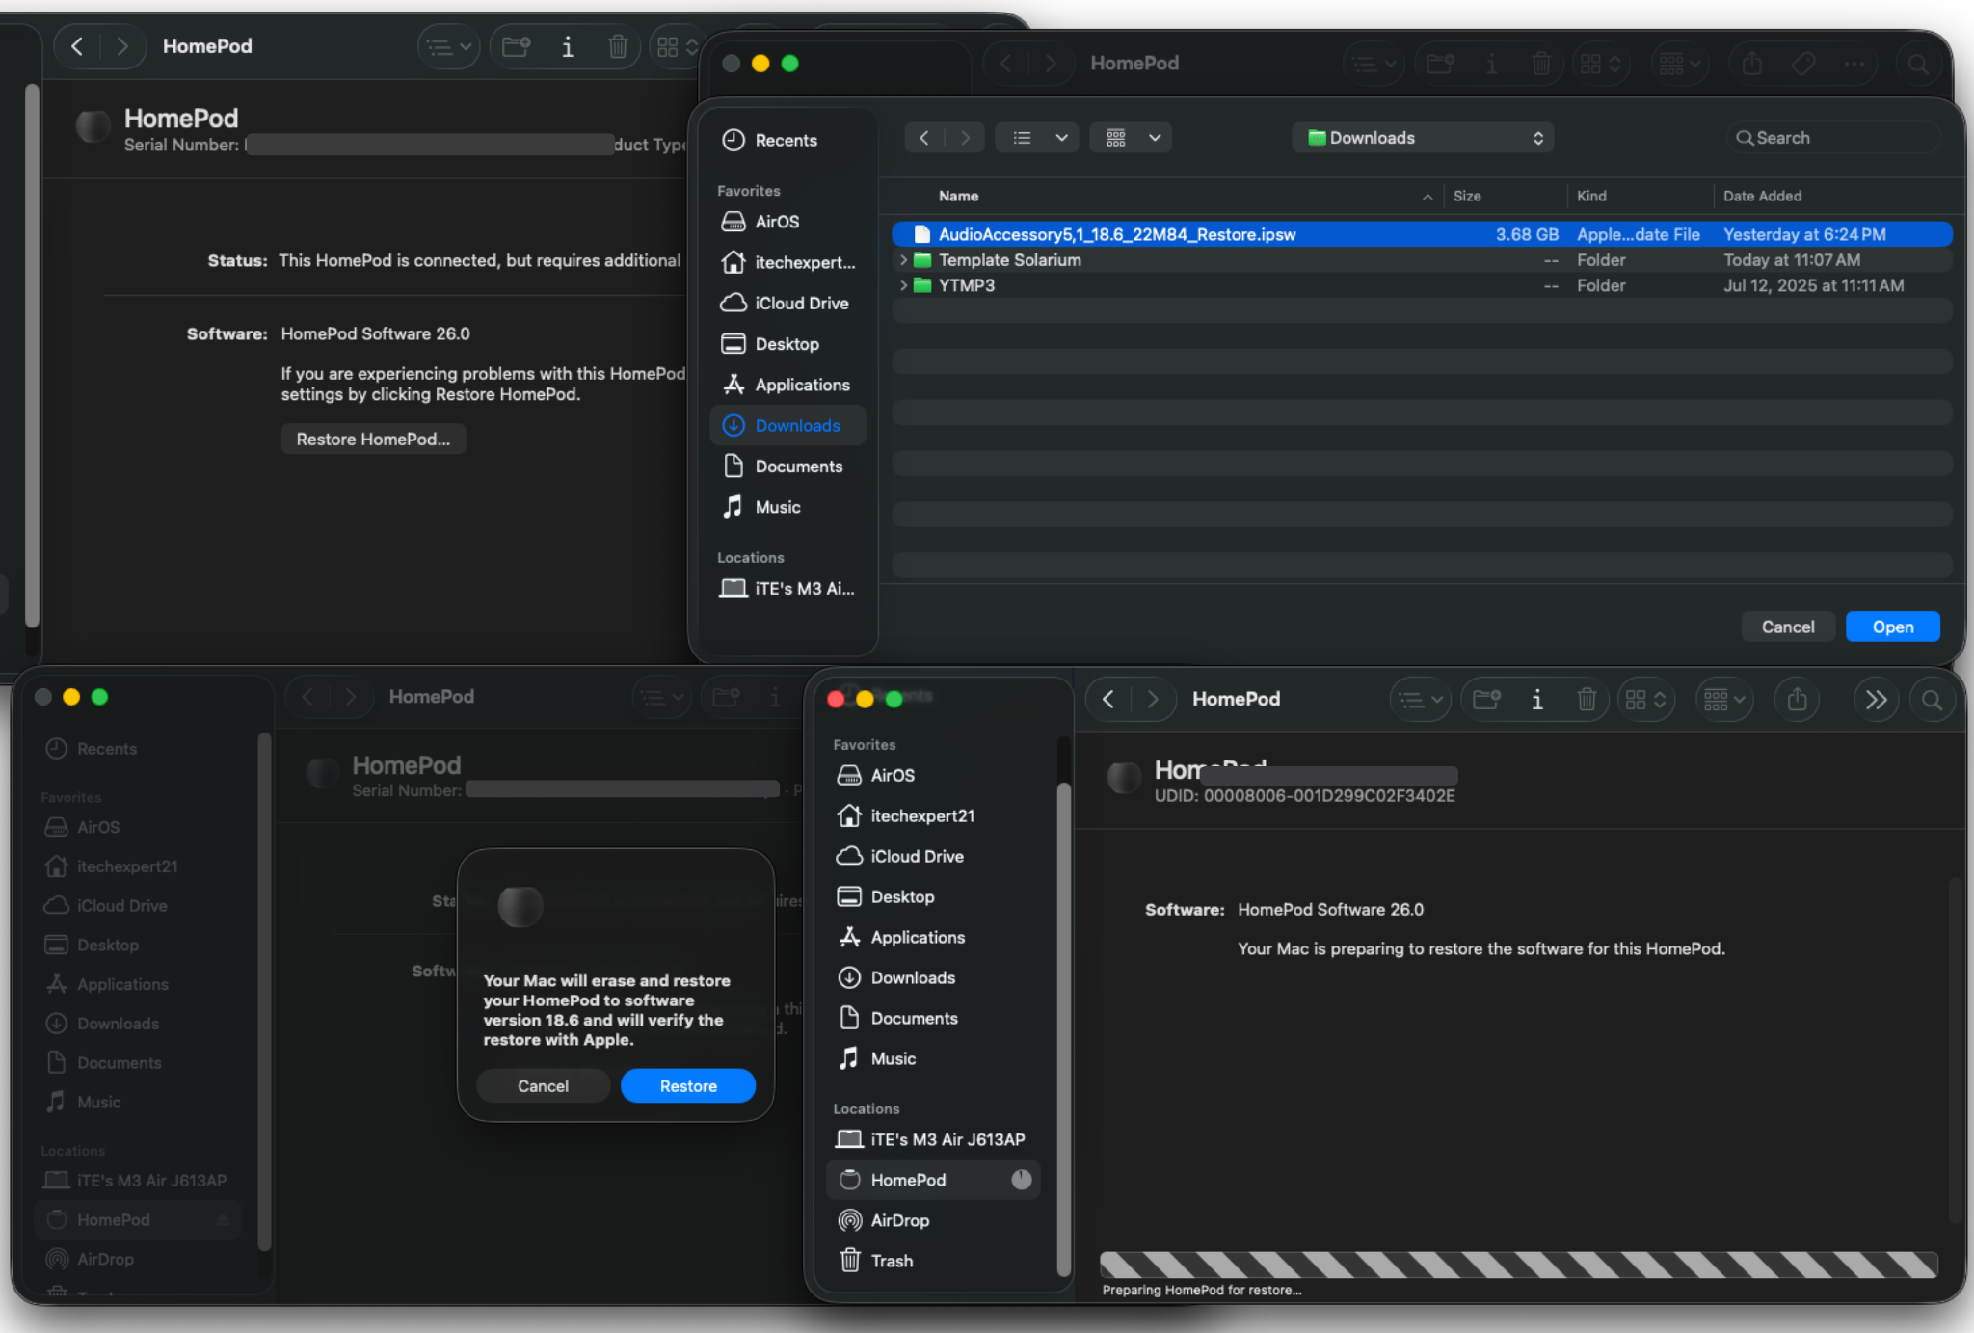Cancel the erase and restore confirmation dialog

tap(543, 1085)
